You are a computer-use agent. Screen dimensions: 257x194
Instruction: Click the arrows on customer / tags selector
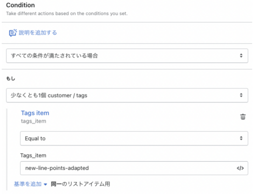pos(241,95)
